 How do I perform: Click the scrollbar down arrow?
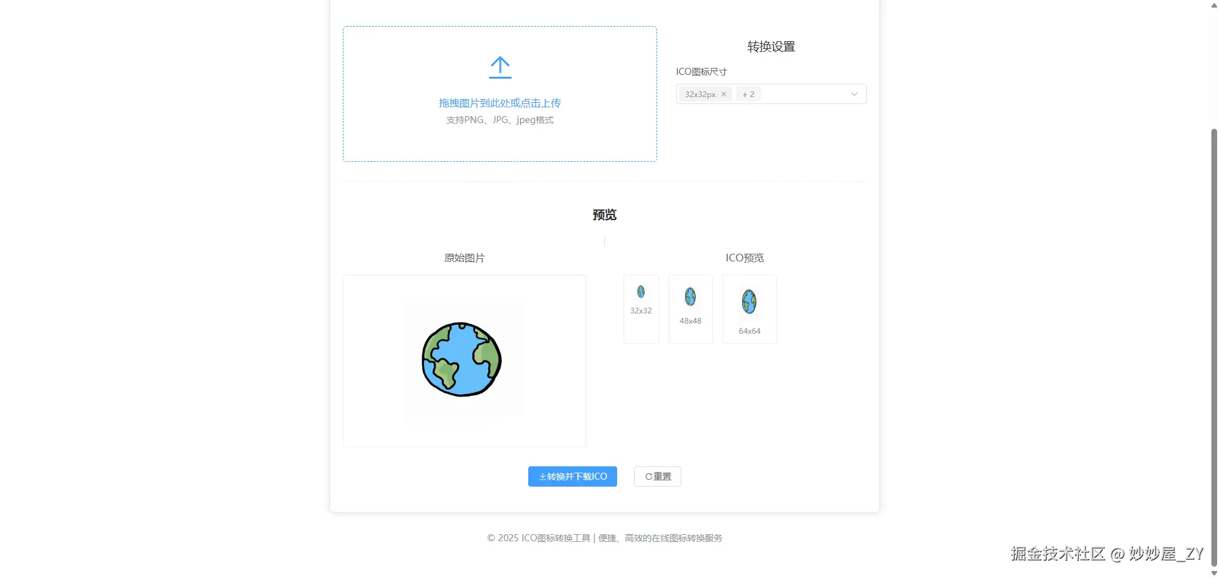coord(1214,573)
